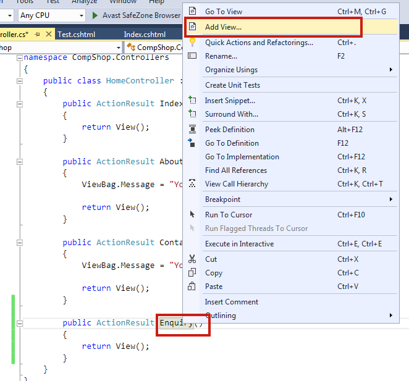Open the Help menu

pyautogui.click(x=156, y=2)
